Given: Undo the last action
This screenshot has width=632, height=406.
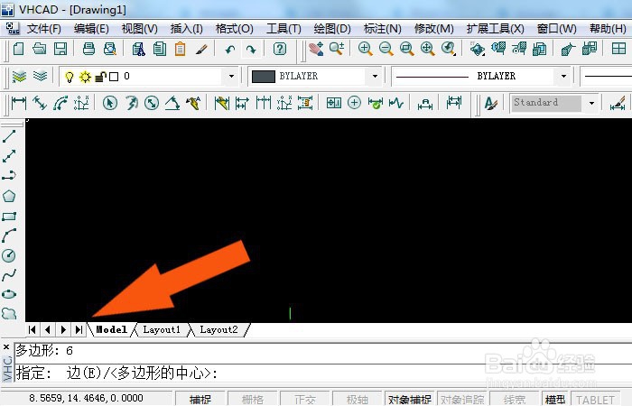Looking at the screenshot, I should point(230,50).
